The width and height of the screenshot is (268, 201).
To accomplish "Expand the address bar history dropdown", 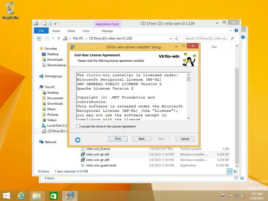I will pyautogui.click(x=171, y=39).
